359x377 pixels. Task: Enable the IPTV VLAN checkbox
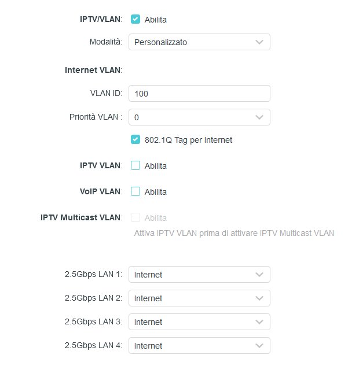coord(135,165)
